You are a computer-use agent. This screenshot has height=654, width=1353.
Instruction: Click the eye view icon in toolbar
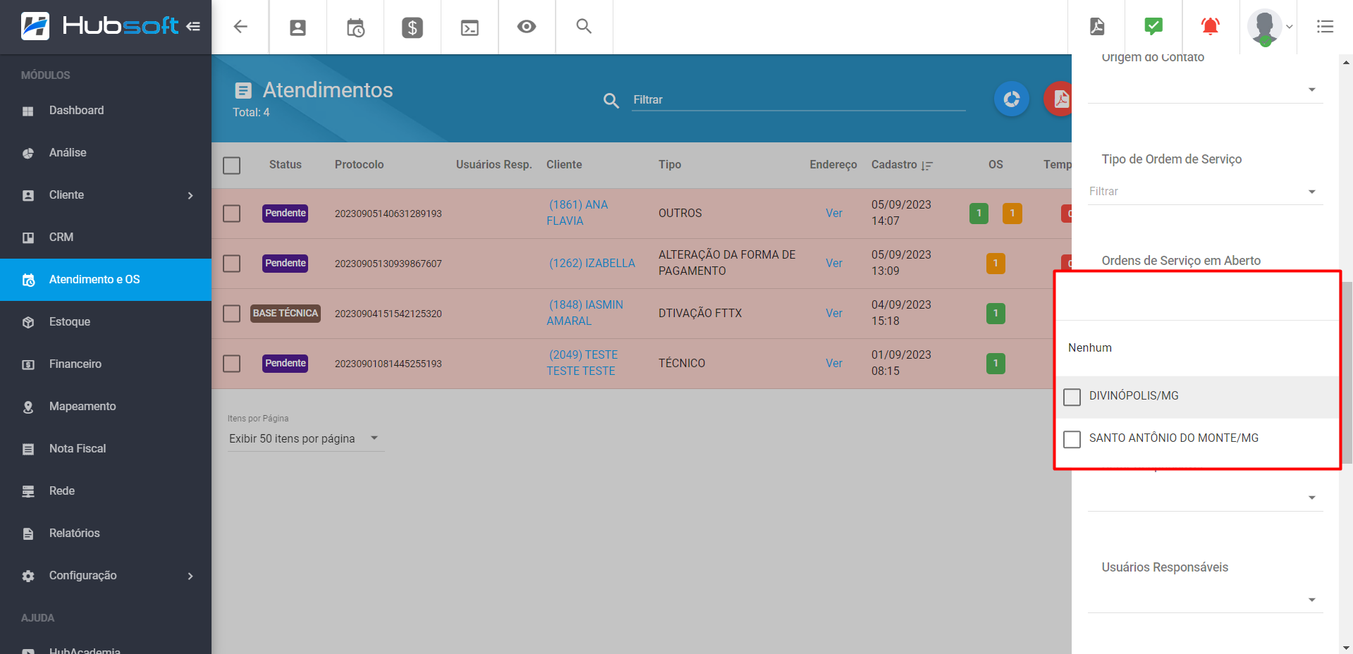pos(527,27)
